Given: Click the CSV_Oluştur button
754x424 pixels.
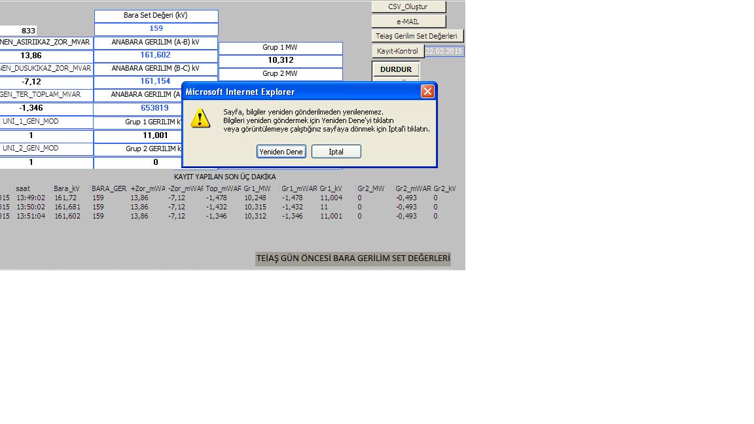Looking at the screenshot, I should pyautogui.click(x=408, y=7).
